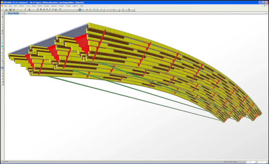Select the Draw Frame/Cable line tool
The width and height of the screenshot is (269, 164).
click(3, 25)
